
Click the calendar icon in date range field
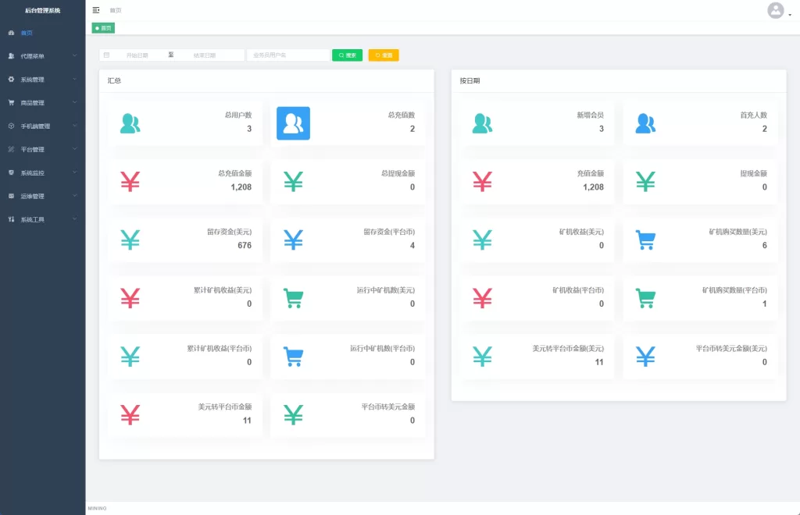[106, 55]
